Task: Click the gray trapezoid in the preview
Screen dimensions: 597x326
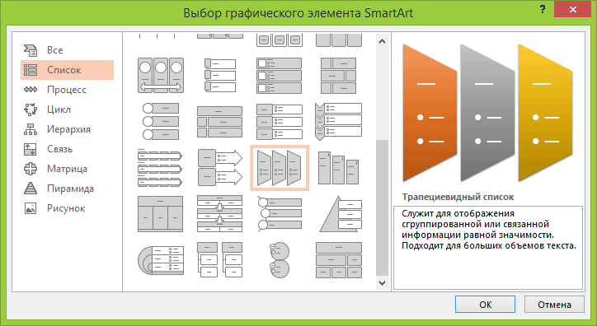Action: pyautogui.click(x=487, y=114)
